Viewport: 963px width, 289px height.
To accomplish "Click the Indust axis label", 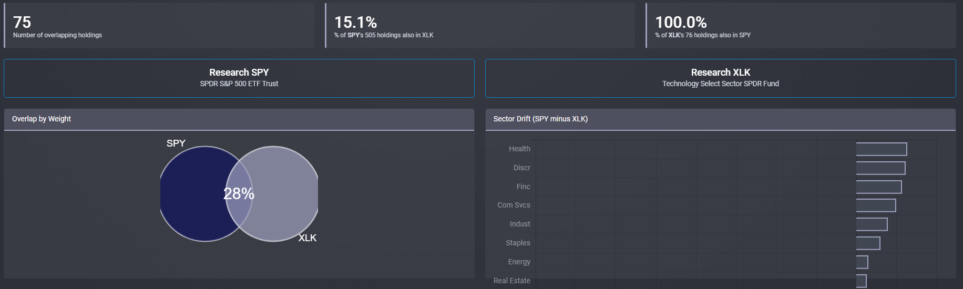I will pyautogui.click(x=520, y=224).
